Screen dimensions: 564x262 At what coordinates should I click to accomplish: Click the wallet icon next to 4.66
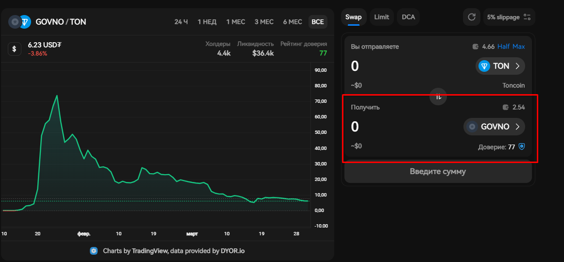476,47
